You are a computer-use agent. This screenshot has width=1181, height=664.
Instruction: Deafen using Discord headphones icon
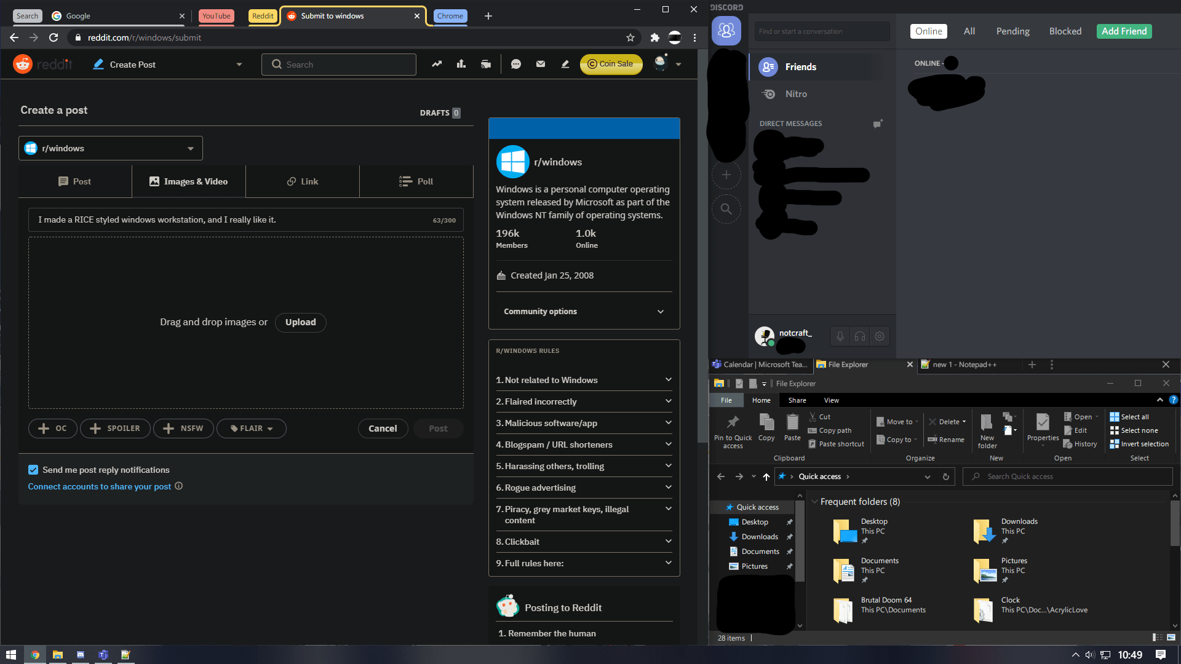pyautogui.click(x=860, y=336)
